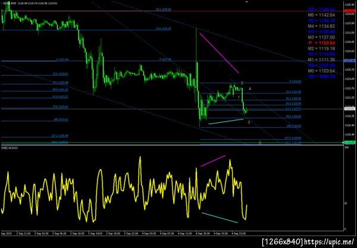Click the yellow wave label 4
This screenshot has width=357, height=248.
(250, 89)
